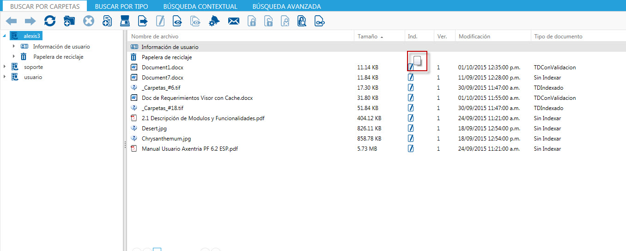The image size is (626, 251).
Task: Select Información de usuario in the tree
Action: (x=61, y=46)
